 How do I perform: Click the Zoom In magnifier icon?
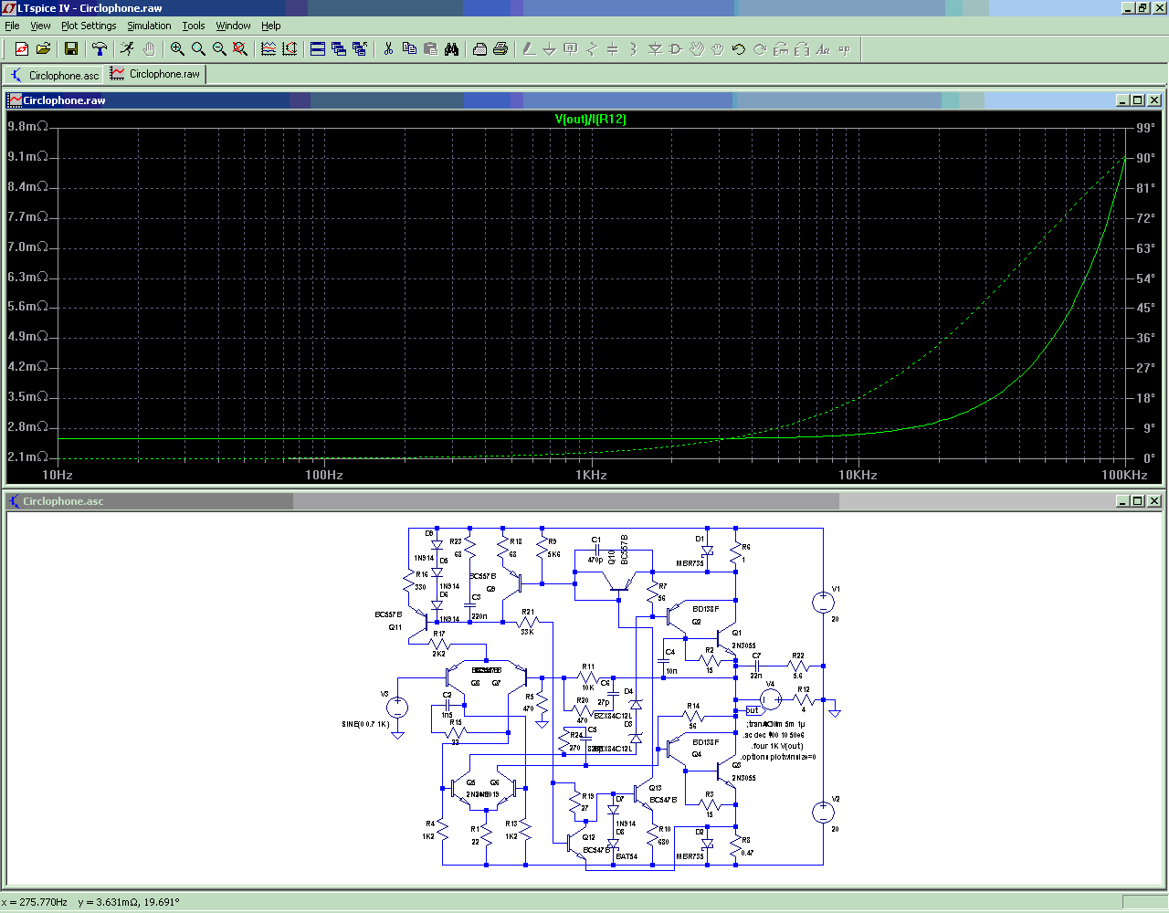coord(177,49)
